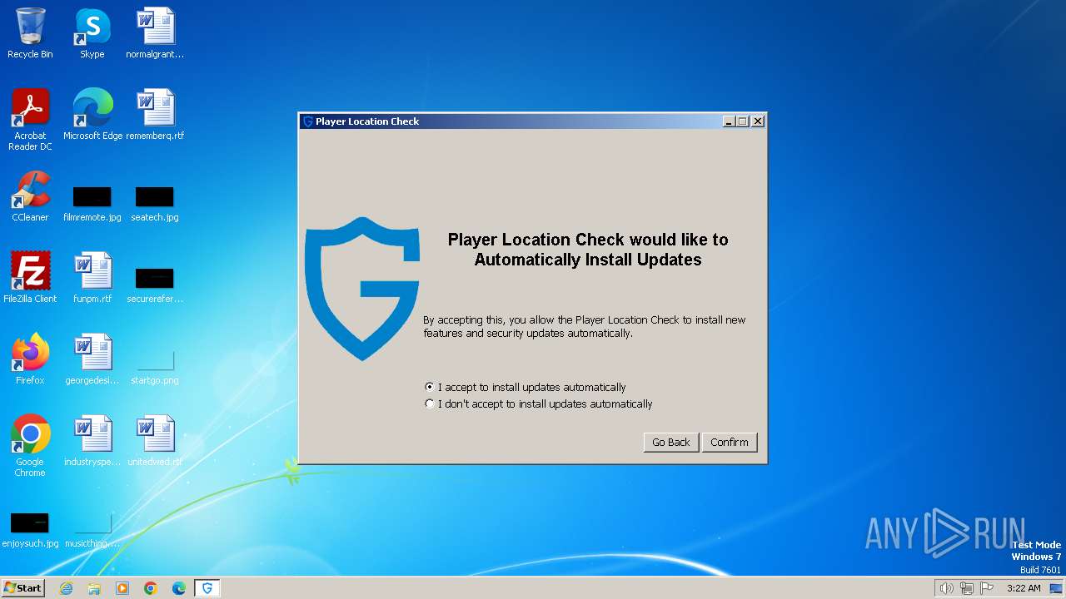Click the Player Location Check title bar icon
Viewport: 1066px width, 599px height.
coord(307,121)
